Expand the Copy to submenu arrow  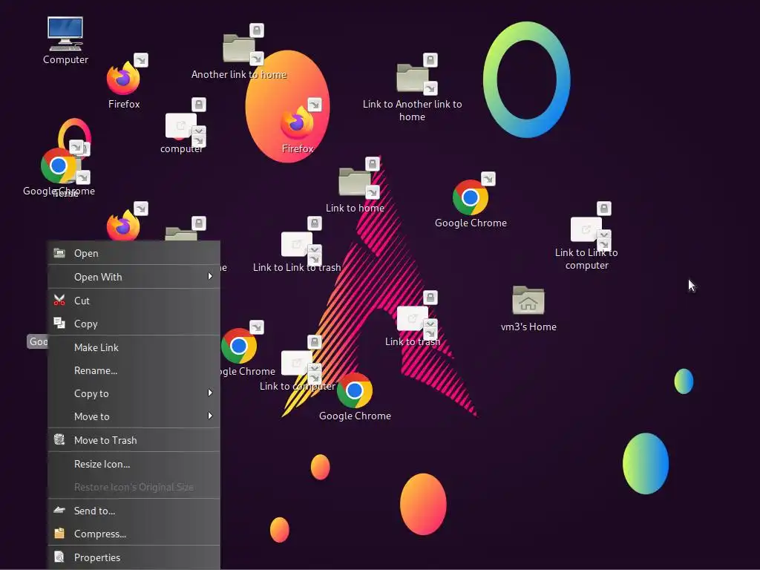point(210,393)
